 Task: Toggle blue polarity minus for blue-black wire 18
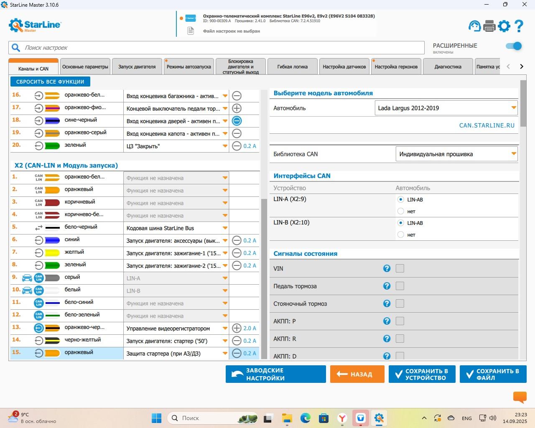237,121
